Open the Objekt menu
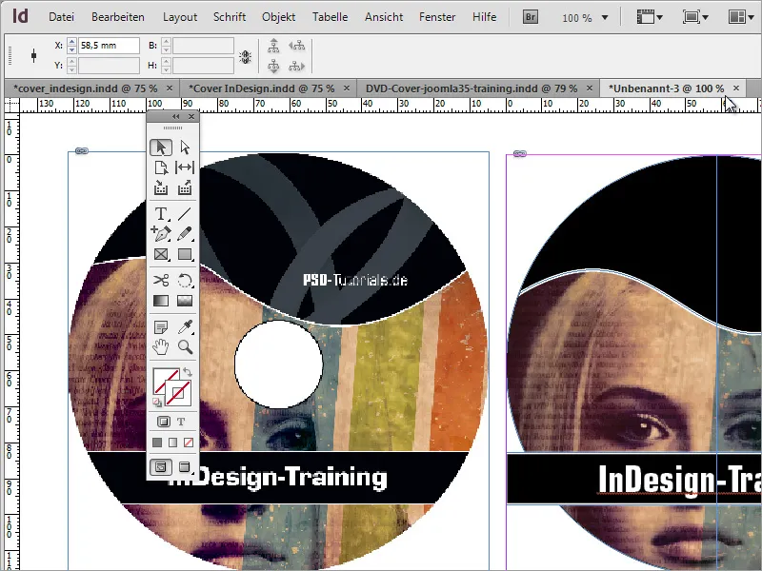Screen dimensions: 762x571 278,17
